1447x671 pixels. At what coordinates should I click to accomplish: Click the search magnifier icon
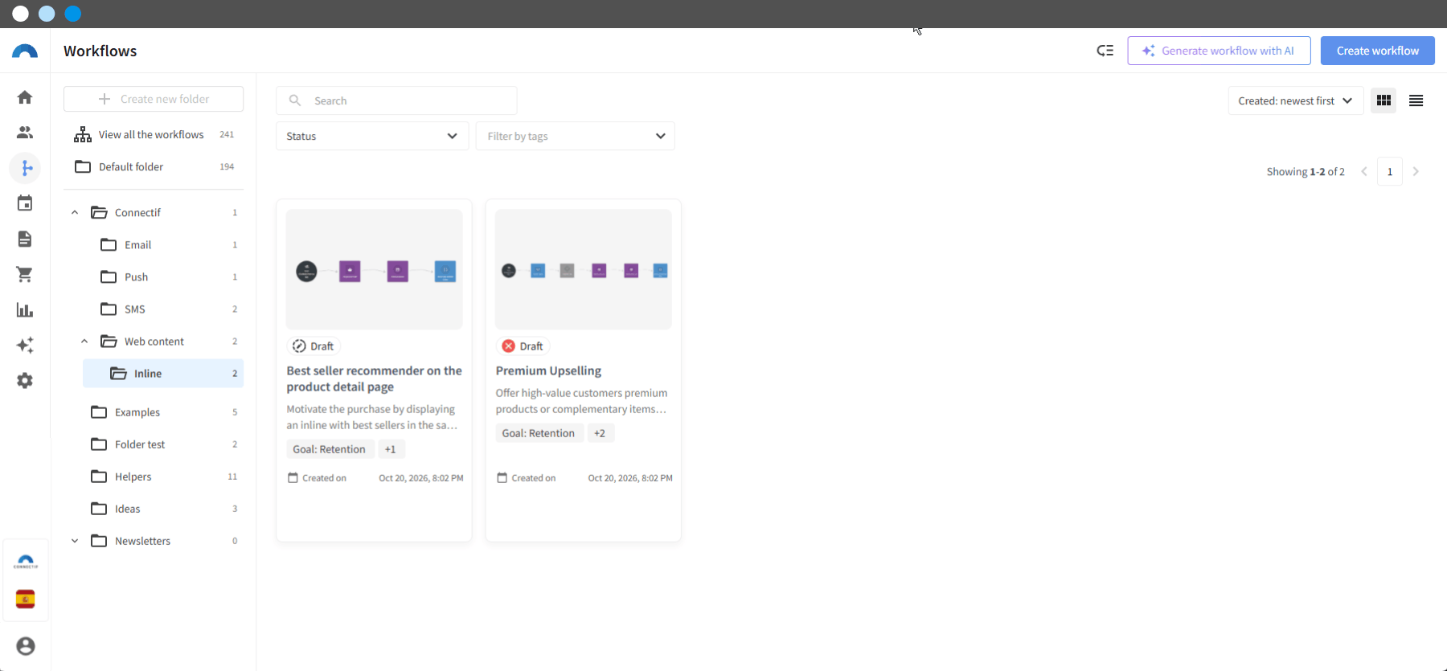295,100
